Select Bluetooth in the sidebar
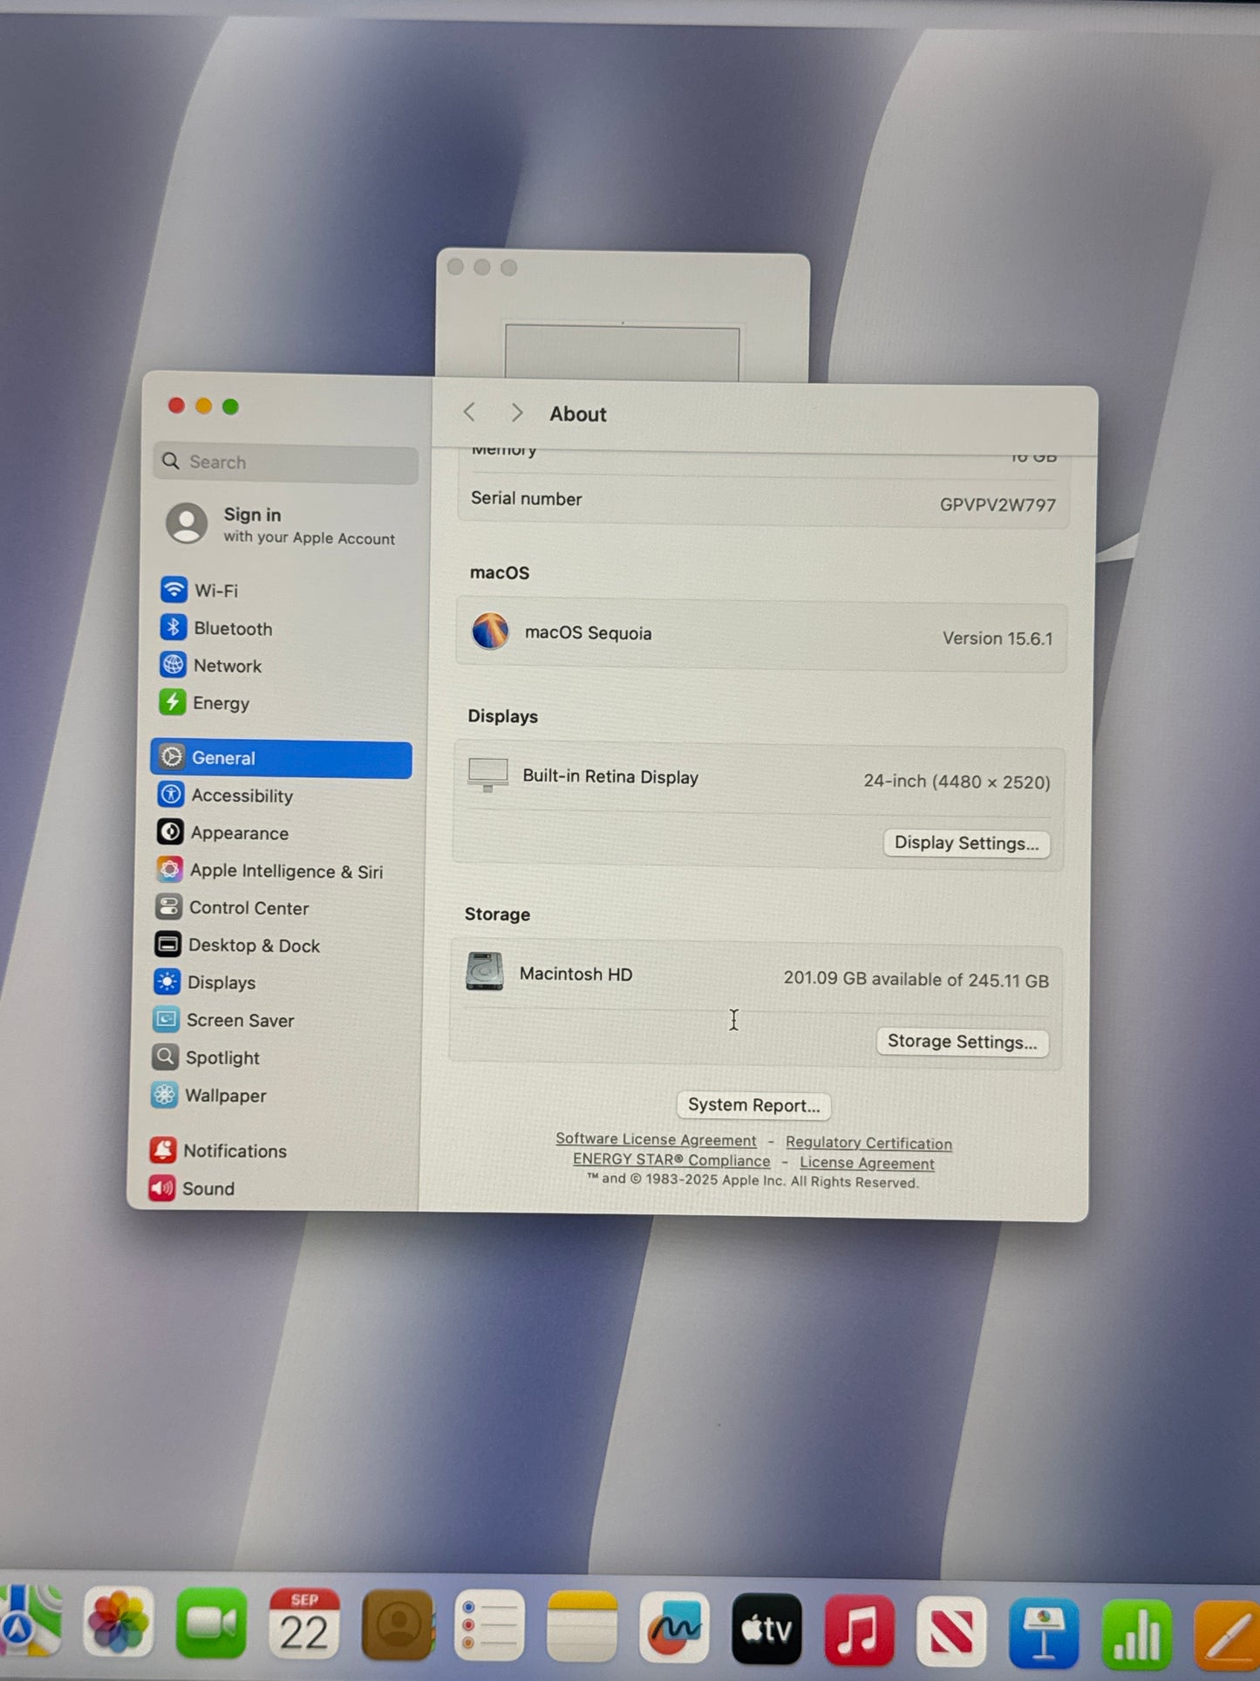This screenshot has height=1681, width=1260. tap(232, 629)
